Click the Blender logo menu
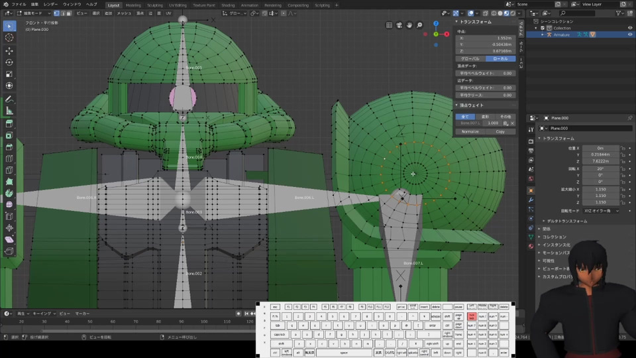The image size is (636, 358). [x=6, y=5]
